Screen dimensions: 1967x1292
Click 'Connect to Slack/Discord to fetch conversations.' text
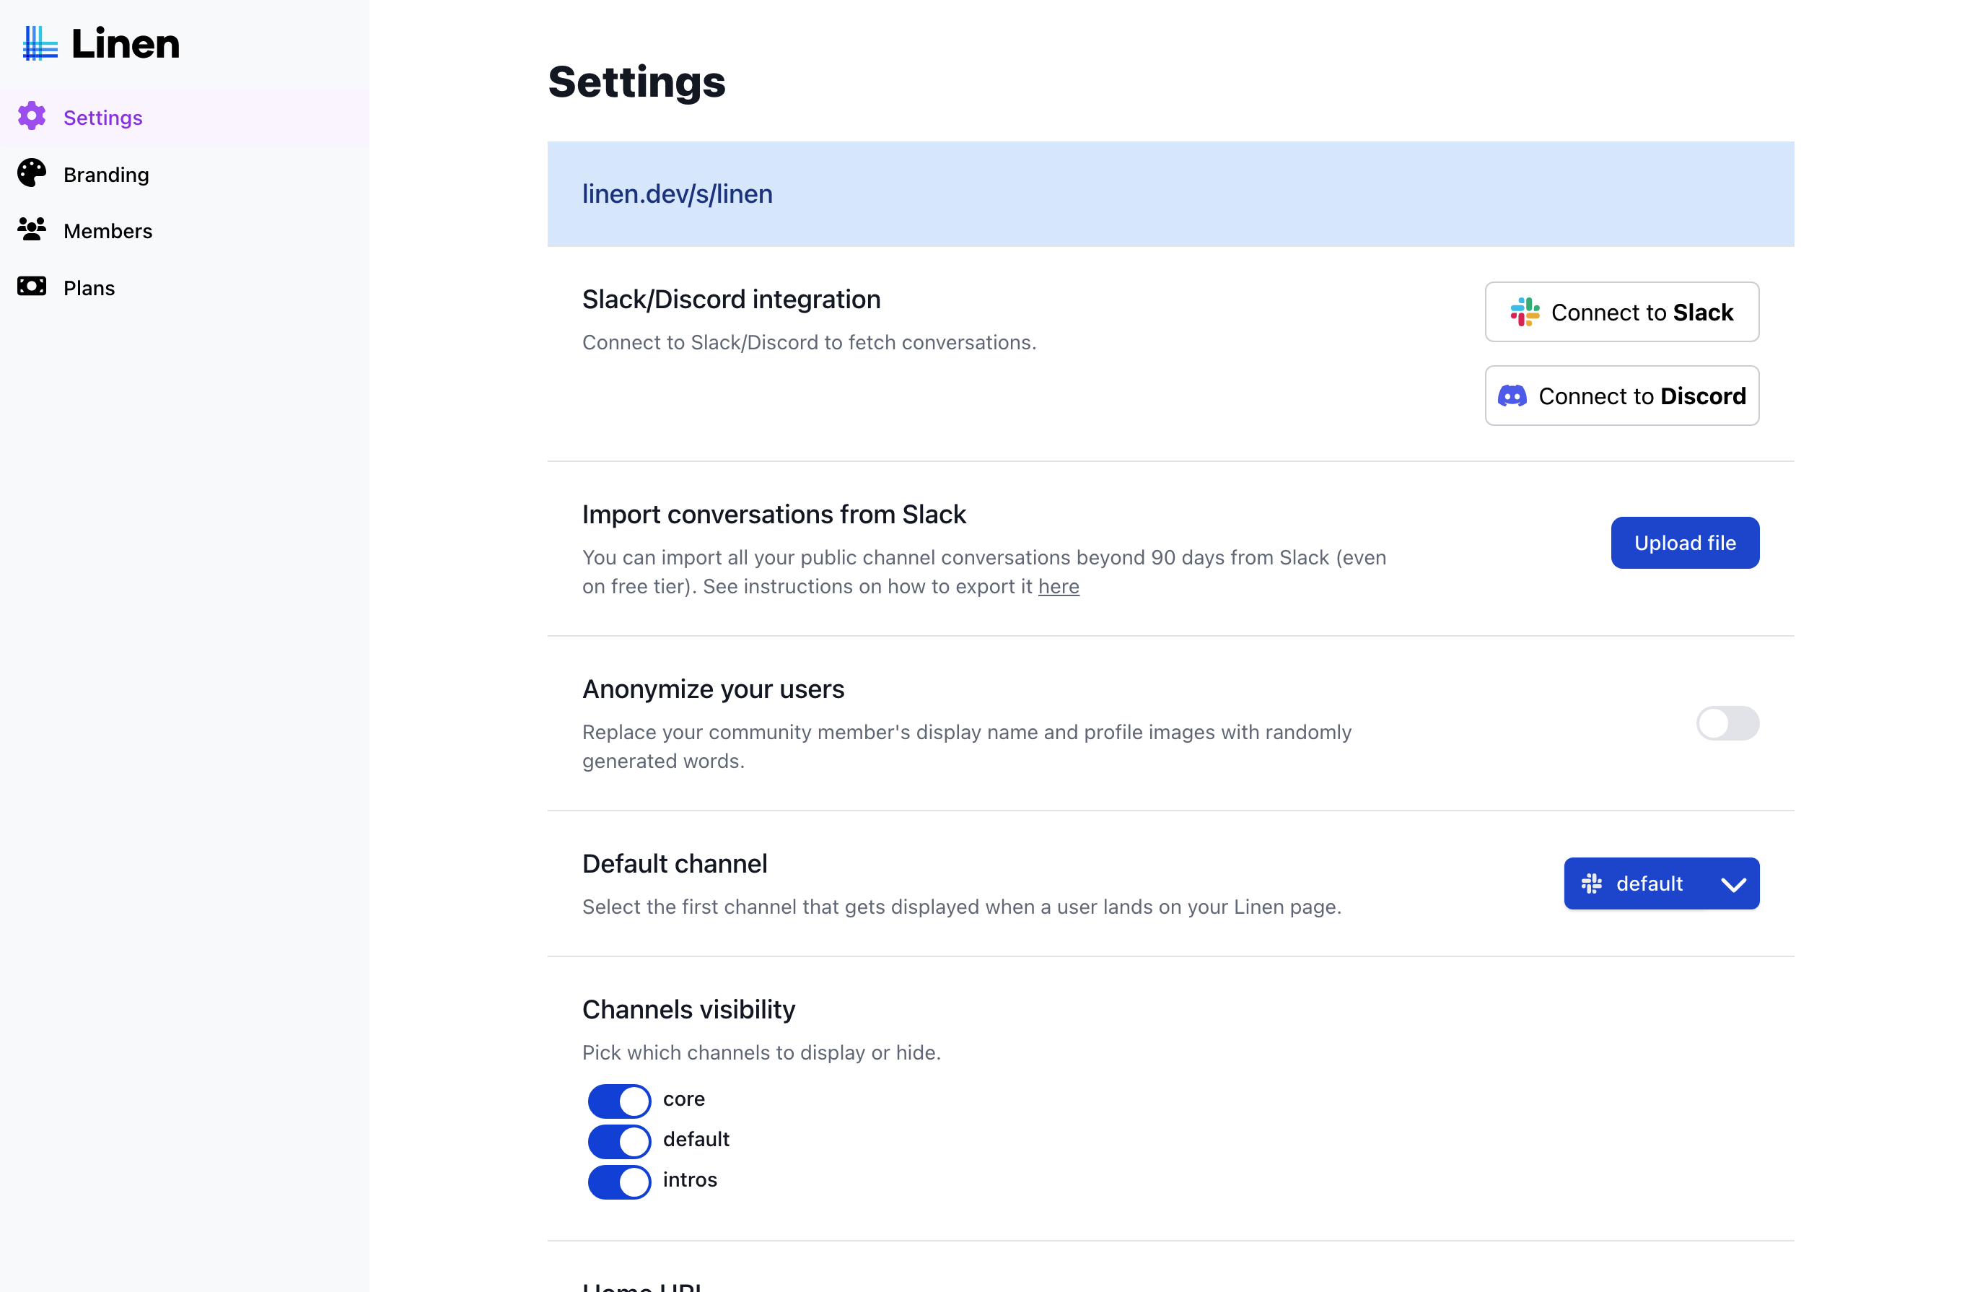pyautogui.click(x=809, y=342)
